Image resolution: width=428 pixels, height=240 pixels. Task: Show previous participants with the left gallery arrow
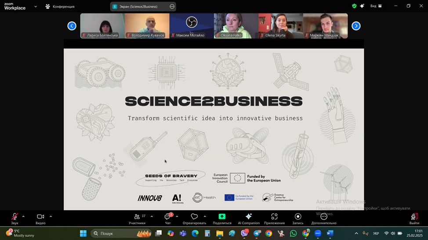tap(72, 26)
